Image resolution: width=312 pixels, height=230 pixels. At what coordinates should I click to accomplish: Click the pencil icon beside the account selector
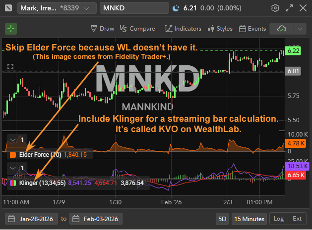click(x=8, y=8)
